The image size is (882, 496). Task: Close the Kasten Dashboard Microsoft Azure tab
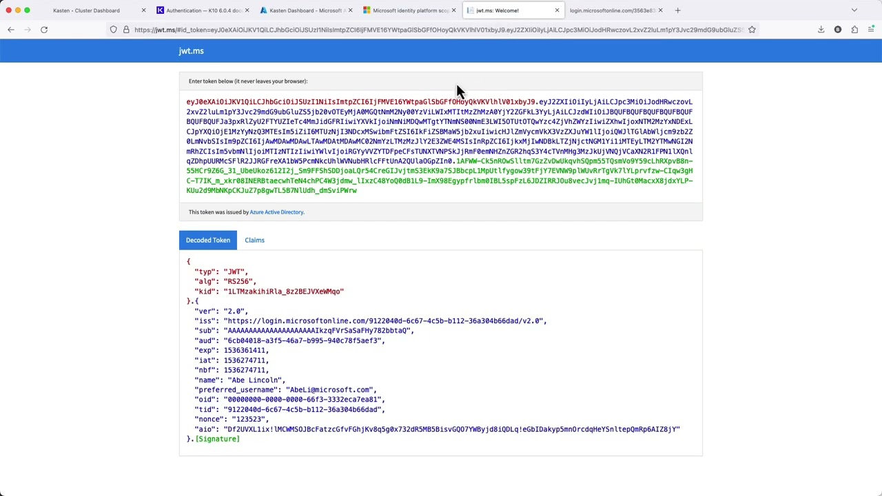coord(350,10)
